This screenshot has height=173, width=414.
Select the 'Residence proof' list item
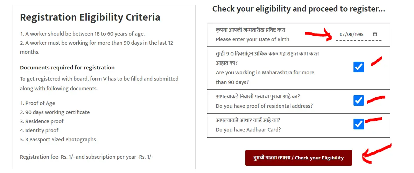(x=42, y=121)
